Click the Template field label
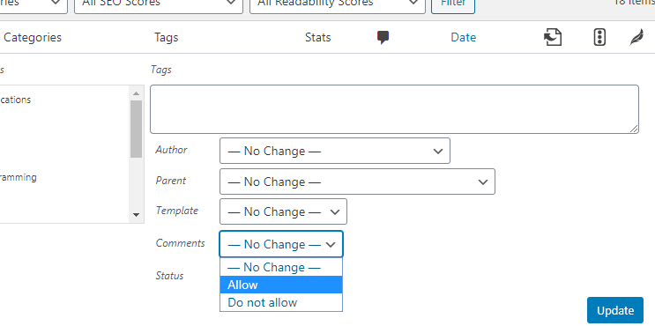 pyautogui.click(x=177, y=211)
